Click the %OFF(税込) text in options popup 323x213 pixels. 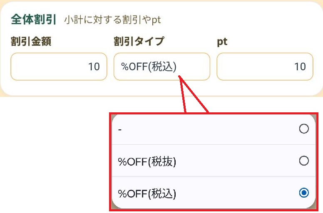[x=147, y=193]
